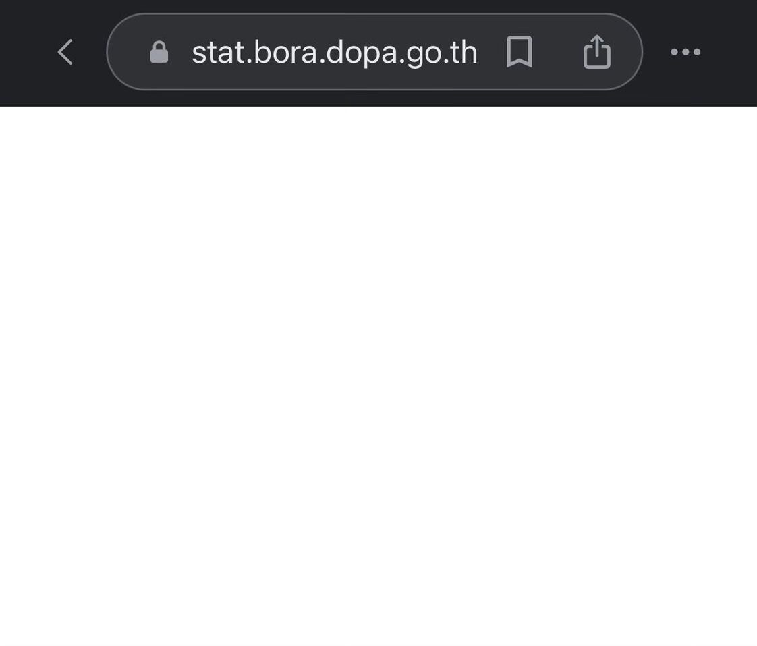Click the left chevron navigation icon

pyautogui.click(x=65, y=52)
